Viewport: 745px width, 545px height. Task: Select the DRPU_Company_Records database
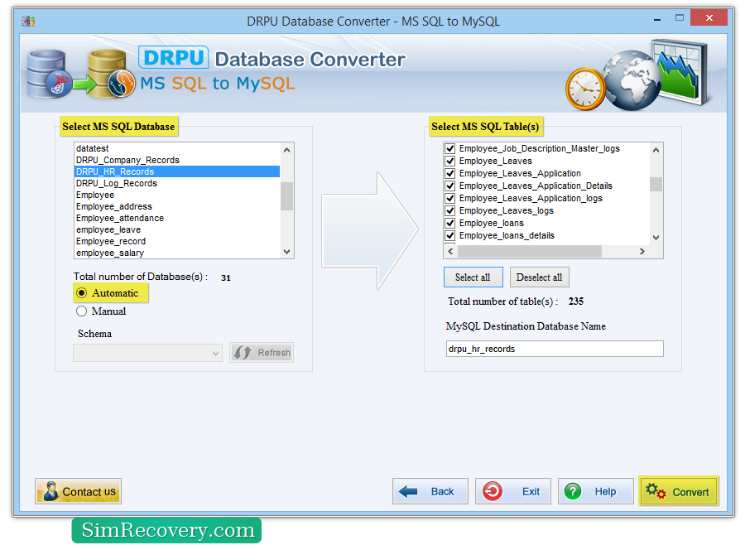(x=177, y=160)
